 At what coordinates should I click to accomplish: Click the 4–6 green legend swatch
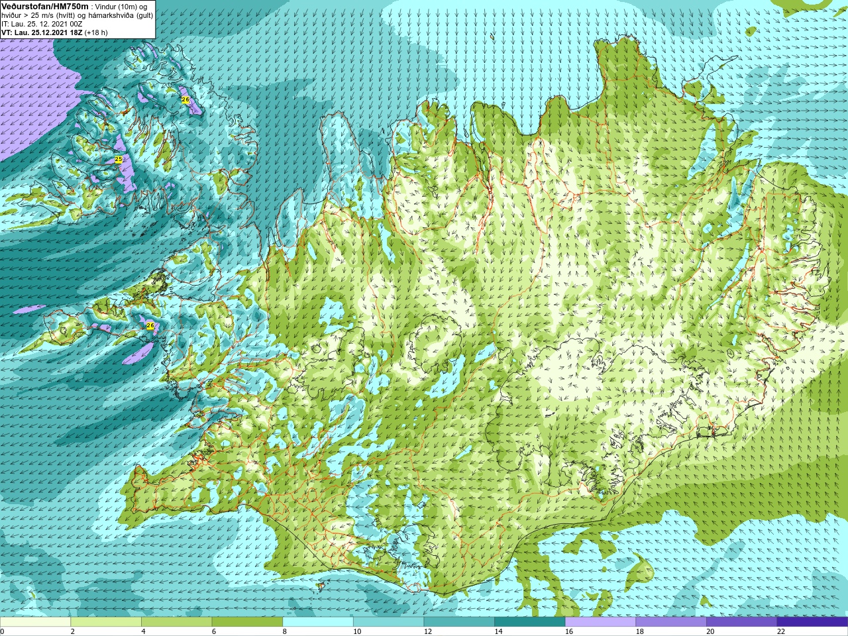(x=176, y=622)
